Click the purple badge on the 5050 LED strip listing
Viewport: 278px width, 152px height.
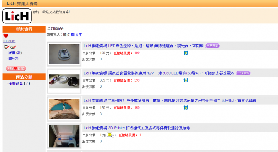(243, 73)
